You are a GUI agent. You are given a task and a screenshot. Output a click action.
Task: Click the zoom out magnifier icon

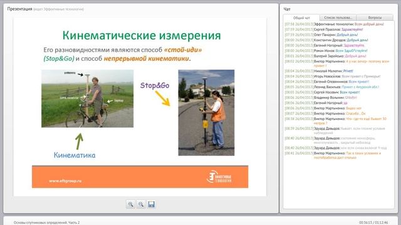click(141, 204)
